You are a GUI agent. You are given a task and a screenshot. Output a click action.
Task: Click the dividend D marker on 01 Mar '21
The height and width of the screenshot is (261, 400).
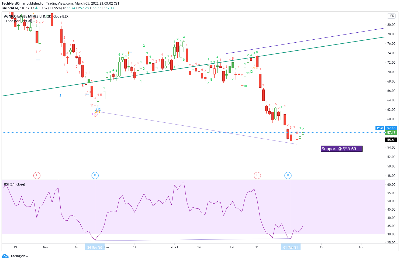[288, 176]
